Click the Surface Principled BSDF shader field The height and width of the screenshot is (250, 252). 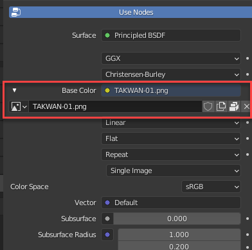171,35
